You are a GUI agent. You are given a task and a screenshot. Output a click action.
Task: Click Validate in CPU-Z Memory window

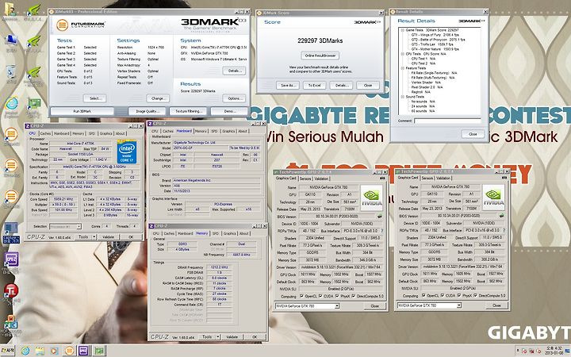232,337
